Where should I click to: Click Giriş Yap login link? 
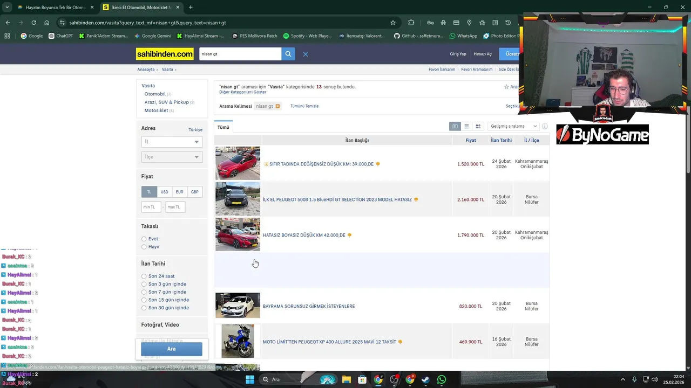click(x=458, y=54)
